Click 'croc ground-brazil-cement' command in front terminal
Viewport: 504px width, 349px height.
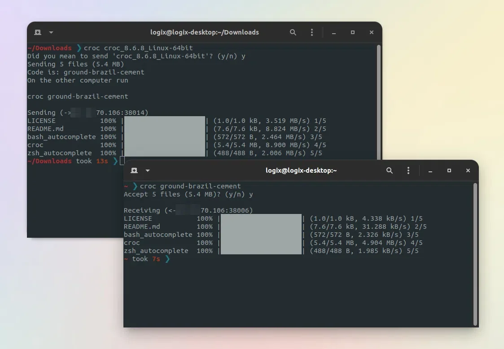[x=190, y=186]
